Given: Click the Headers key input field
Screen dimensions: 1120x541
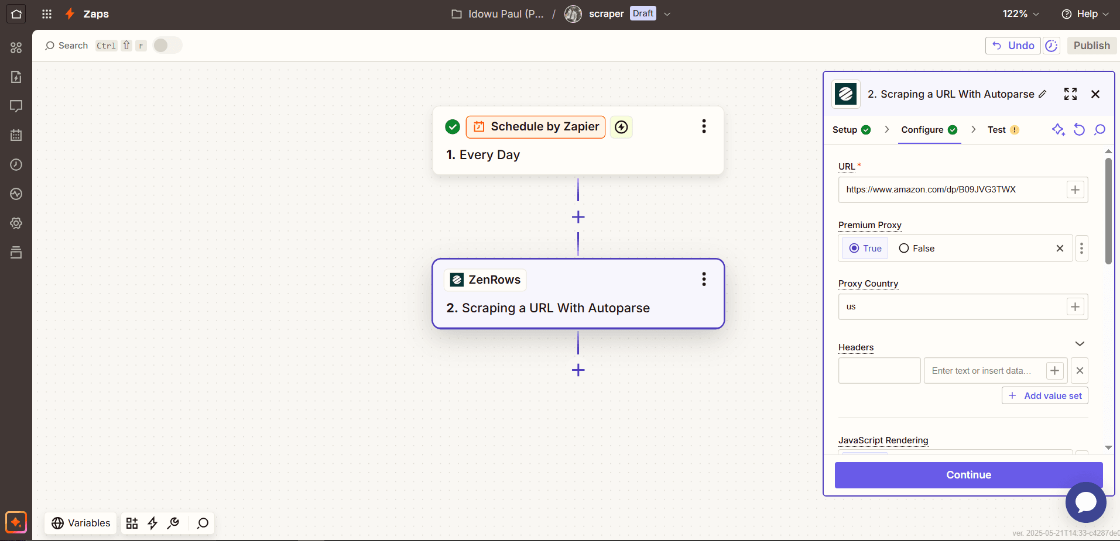Looking at the screenshot, I should click(x=879, y=371).
